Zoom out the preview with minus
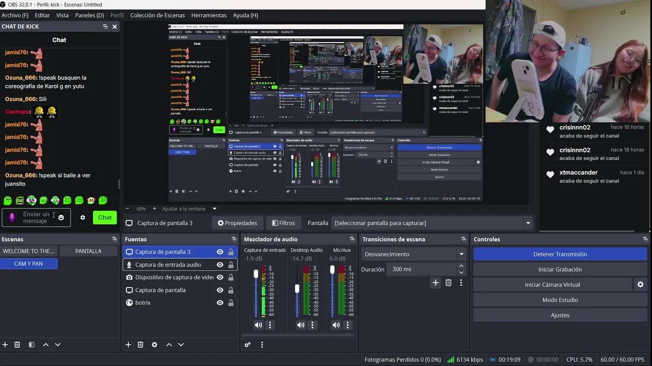652x366 pixels. coord(127,208)
